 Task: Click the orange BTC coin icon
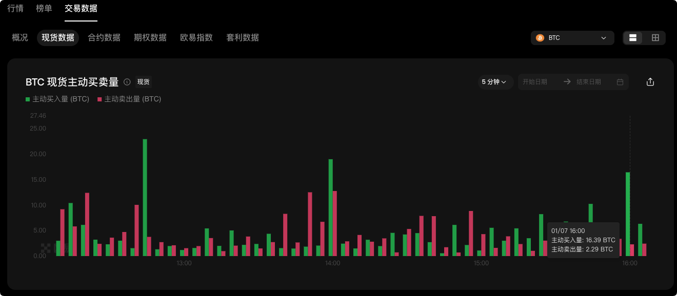[x=540, y=38]
